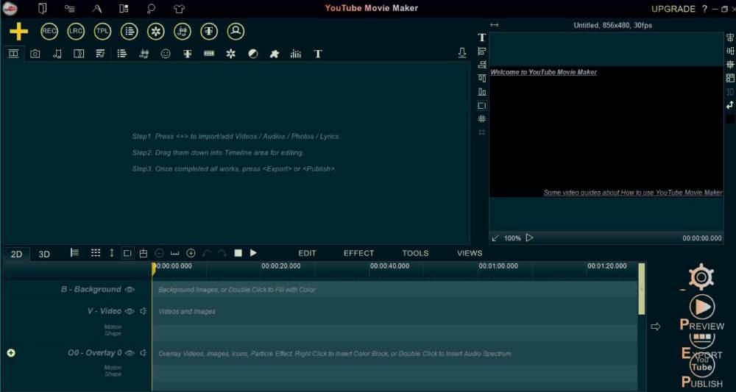The width and height of the screenshot is (736, 392).
Task: Click the timeline vertical scrollbar
Action: 641,288
